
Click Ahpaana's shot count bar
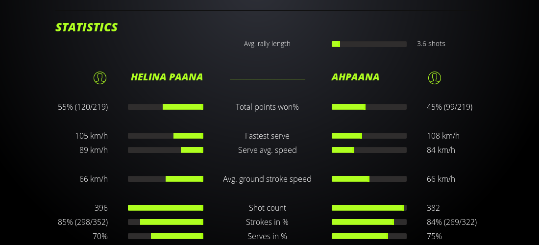click(x=369, y=208)
